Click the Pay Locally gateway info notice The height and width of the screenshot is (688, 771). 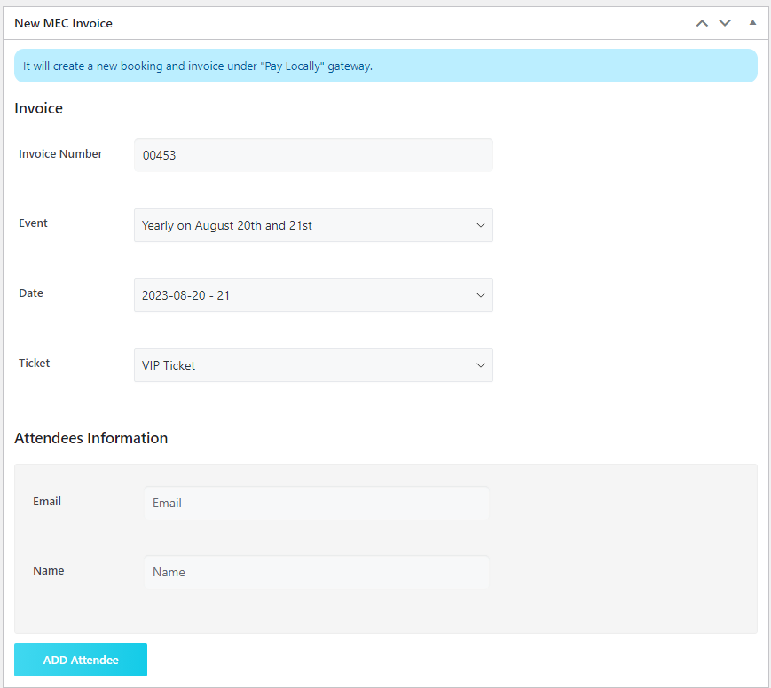(385, 66)
